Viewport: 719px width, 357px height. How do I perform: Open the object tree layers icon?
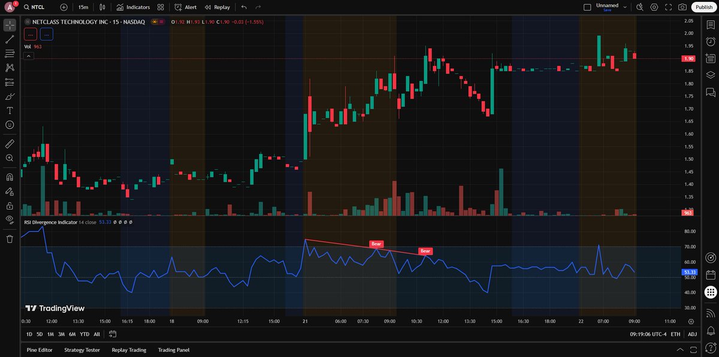tap(710, 75)
